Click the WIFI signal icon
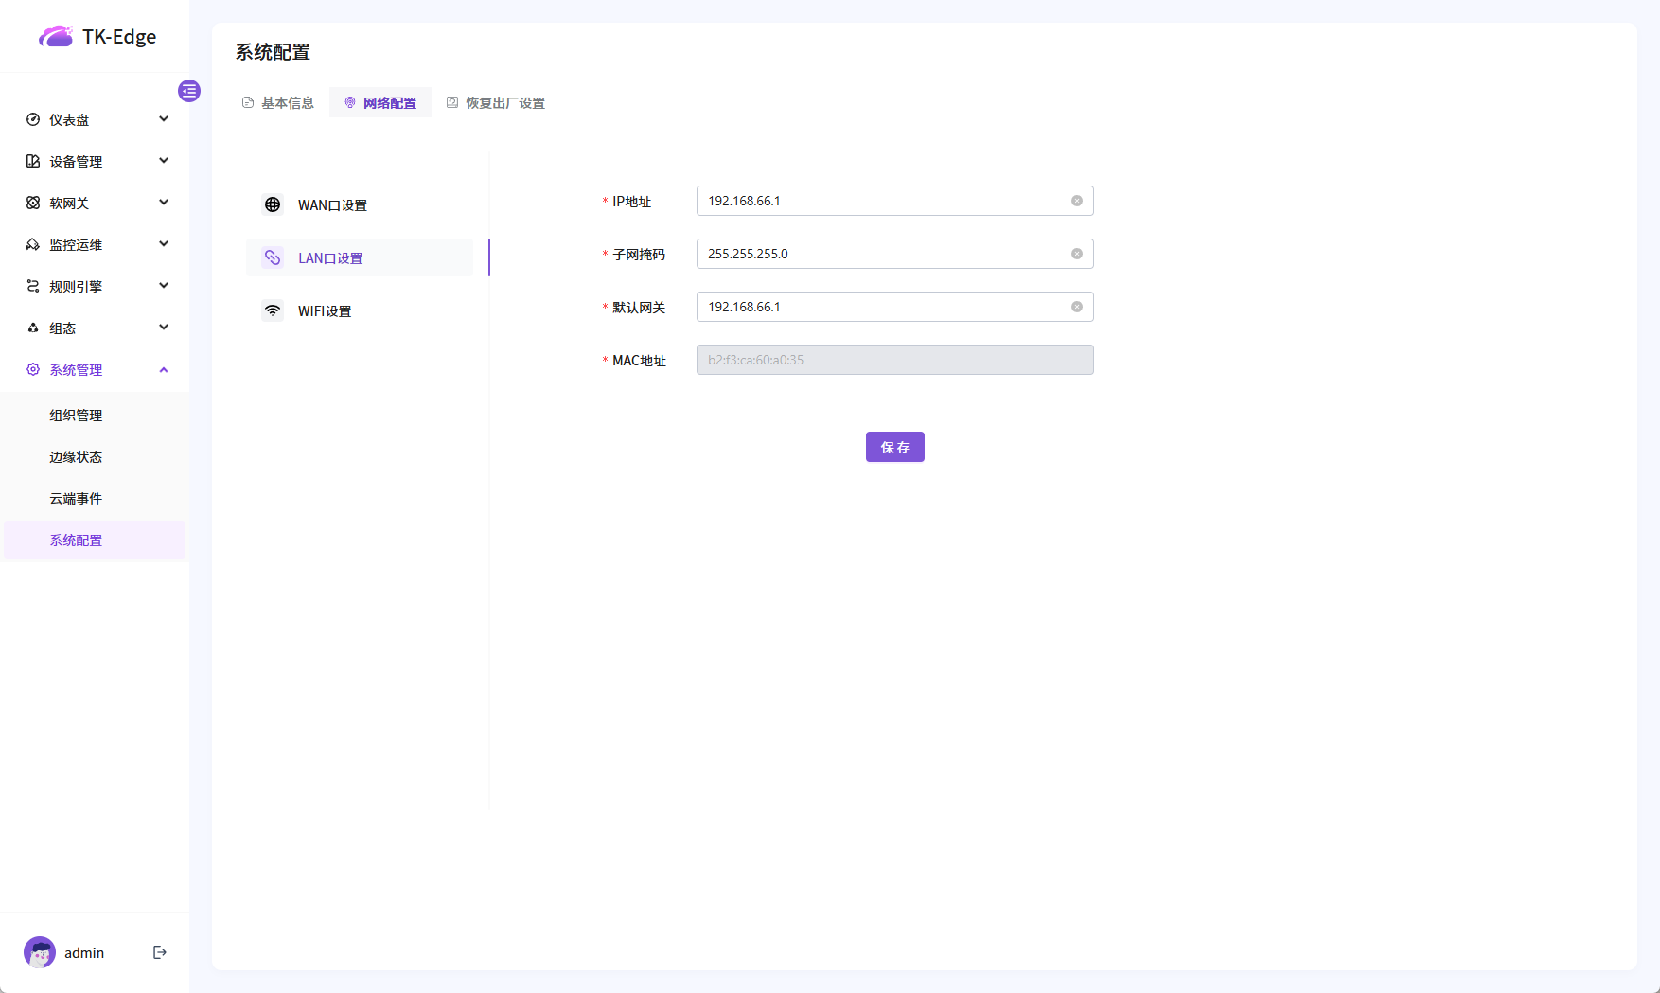Viewport: 1660px width, 993px height. point(273,310)
